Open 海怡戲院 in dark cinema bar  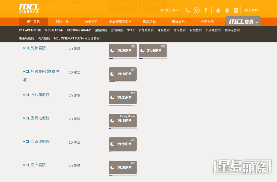(x=180, y=30)
